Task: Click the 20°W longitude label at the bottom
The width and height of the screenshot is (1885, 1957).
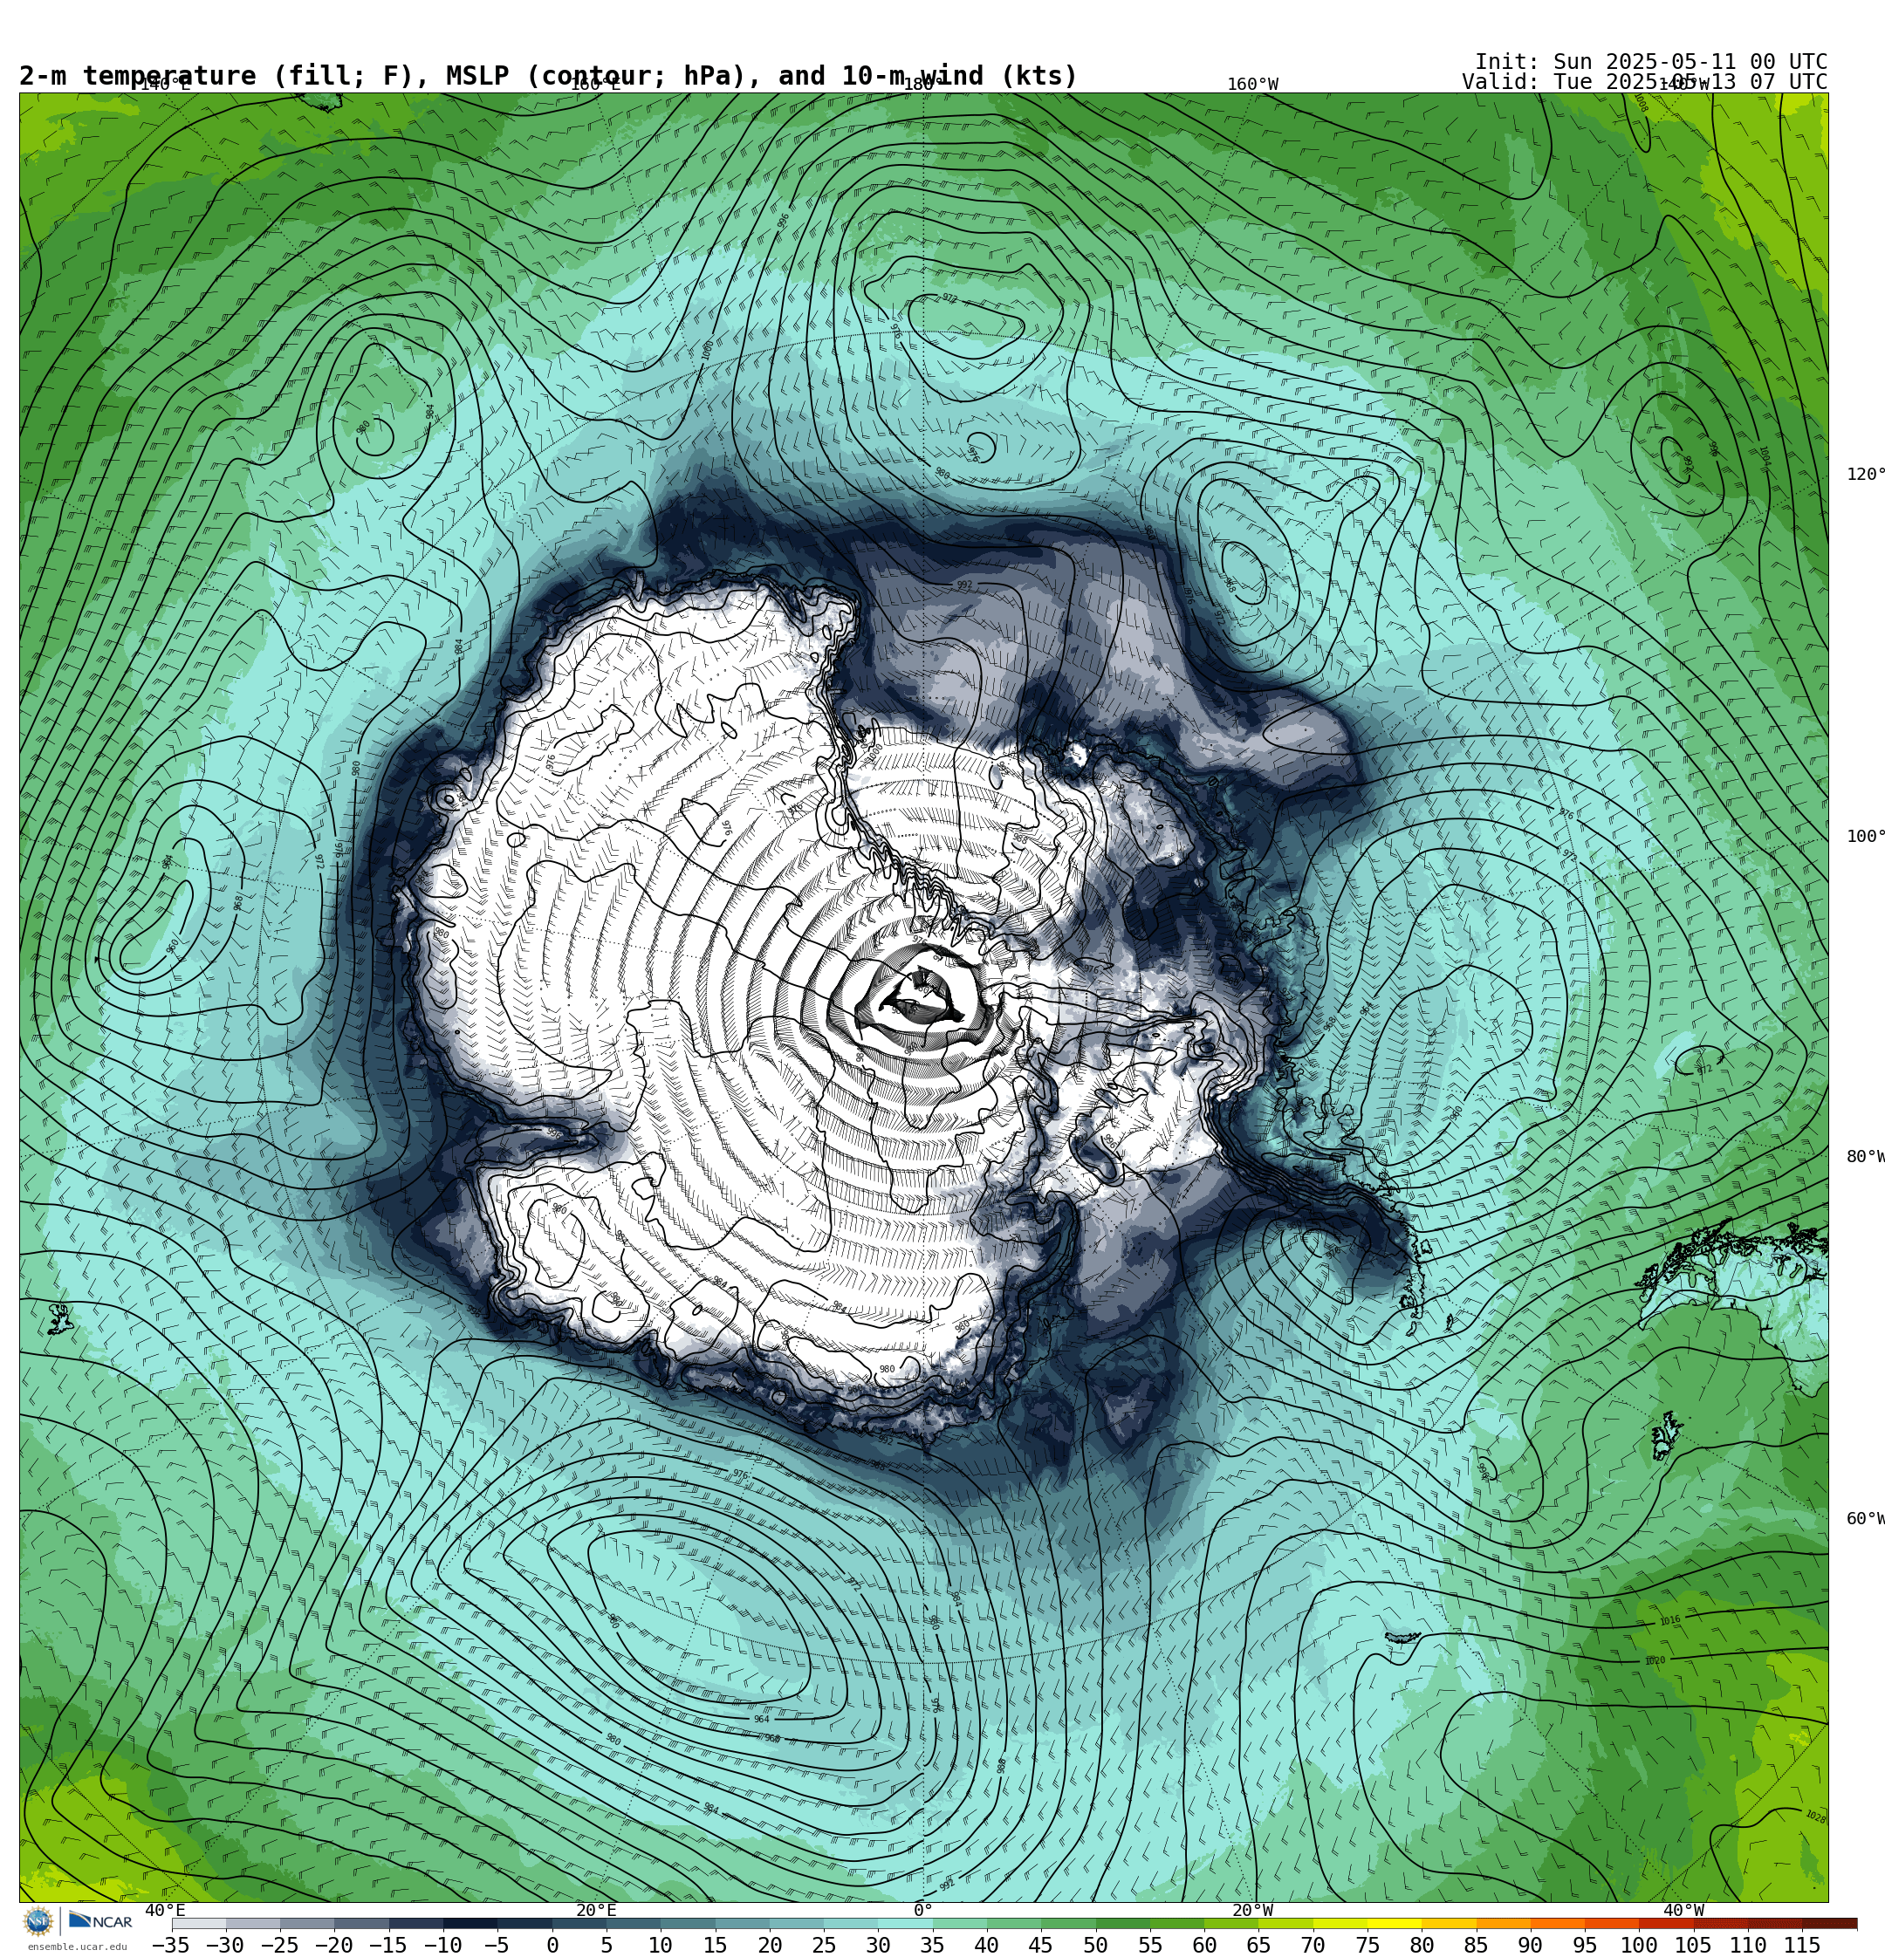Action: click(1252, 1911)
